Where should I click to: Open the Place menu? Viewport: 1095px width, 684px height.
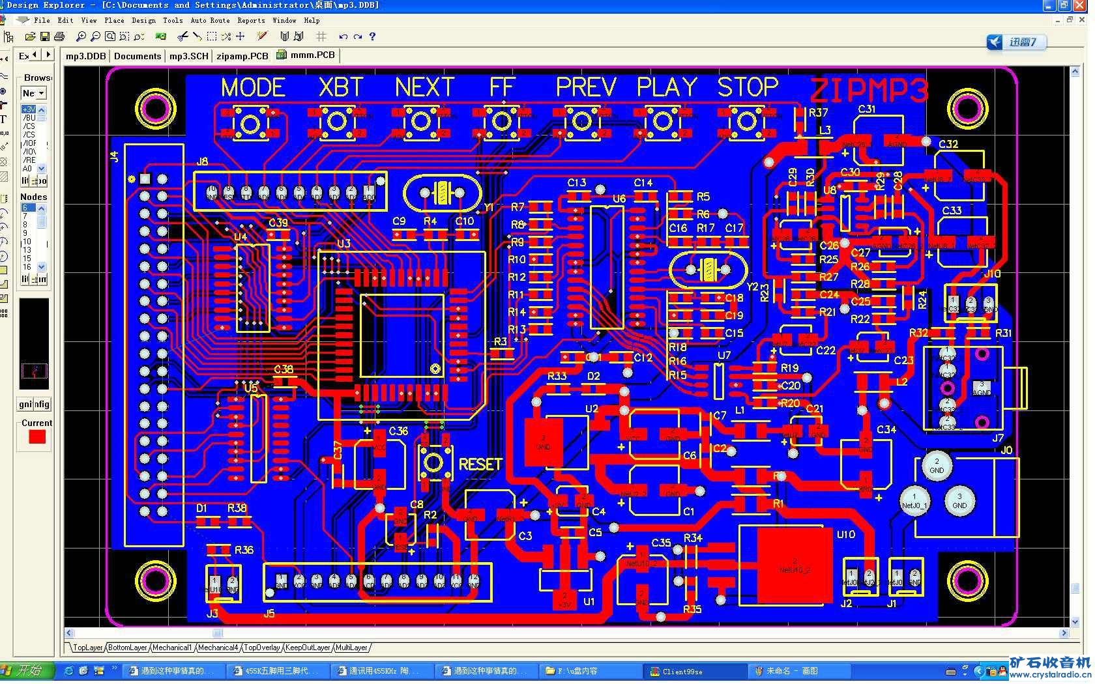pos(114,21)
